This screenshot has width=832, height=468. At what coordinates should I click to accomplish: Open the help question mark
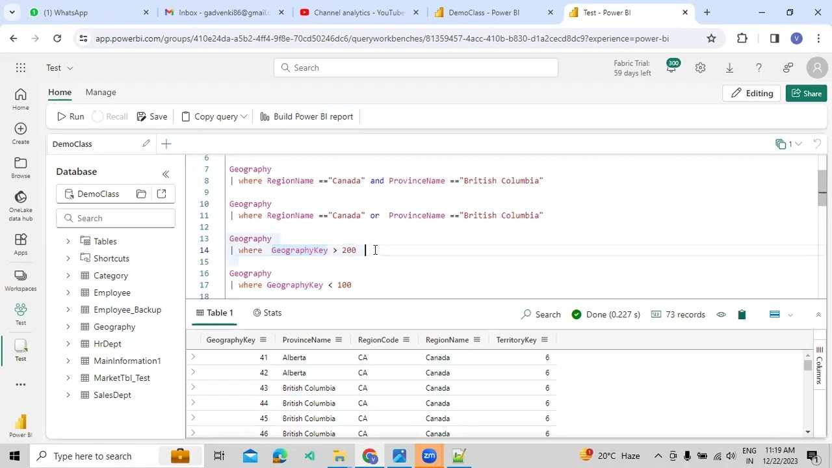point(759,68)
